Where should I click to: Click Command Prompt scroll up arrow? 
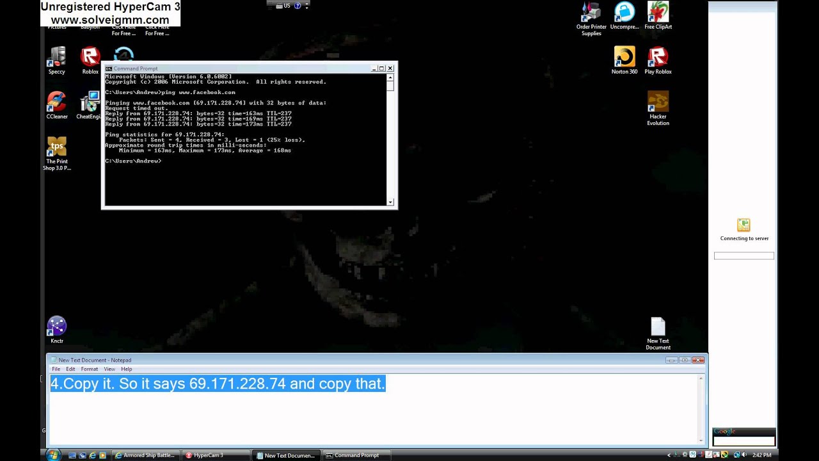[x=390, y=77]
